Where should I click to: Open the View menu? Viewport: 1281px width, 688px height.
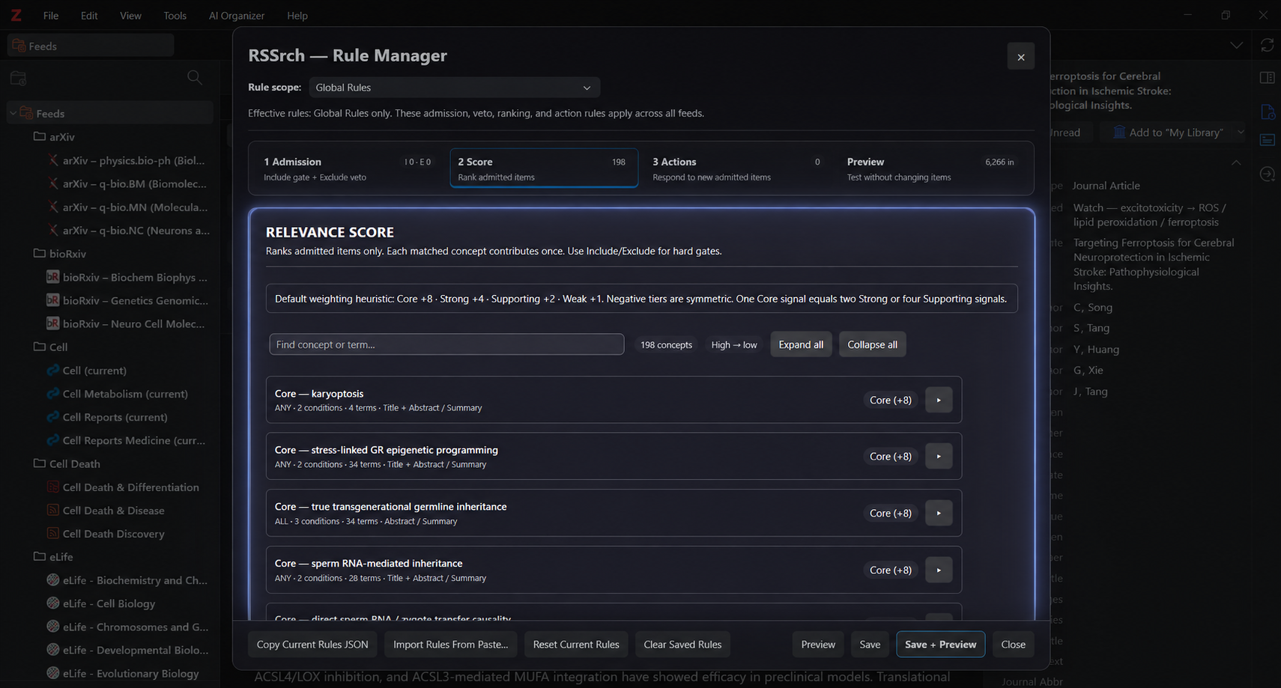(x=130, y=15)
